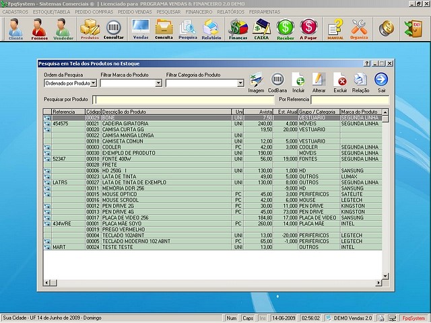This screenshot has height=323, width=431.
Task: Open the ESTOQUE/TABELA menu
Action: 51,12
